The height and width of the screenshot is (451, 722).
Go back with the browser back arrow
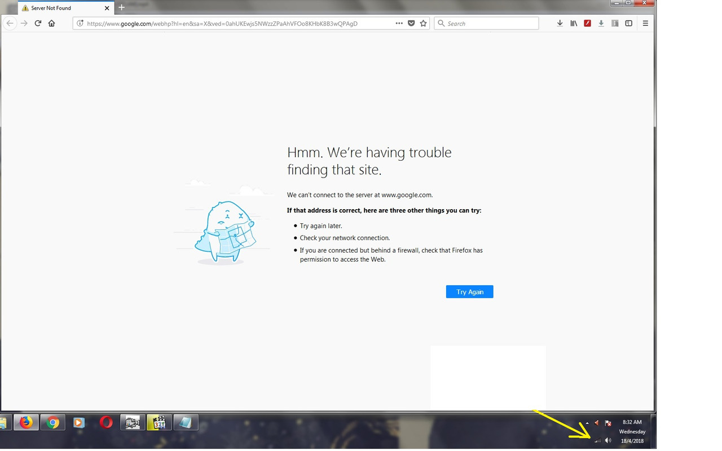click(x=10, y=23)
